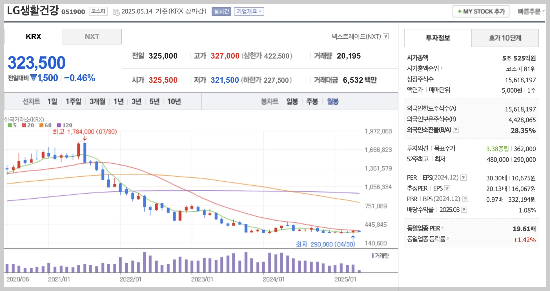Click the 2024/01 axis label
Viewport: 550px width, 291px height.
point(274,279)
